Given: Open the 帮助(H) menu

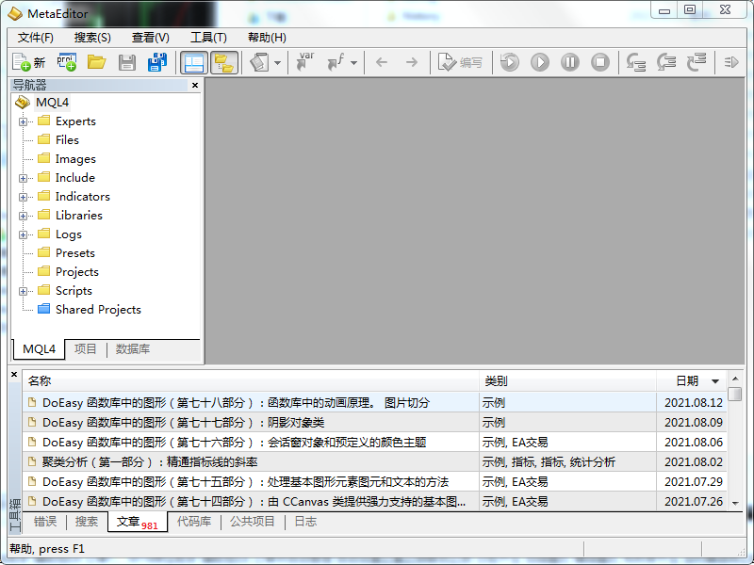Looking at the screenshot, I should (x=267, y=38).
